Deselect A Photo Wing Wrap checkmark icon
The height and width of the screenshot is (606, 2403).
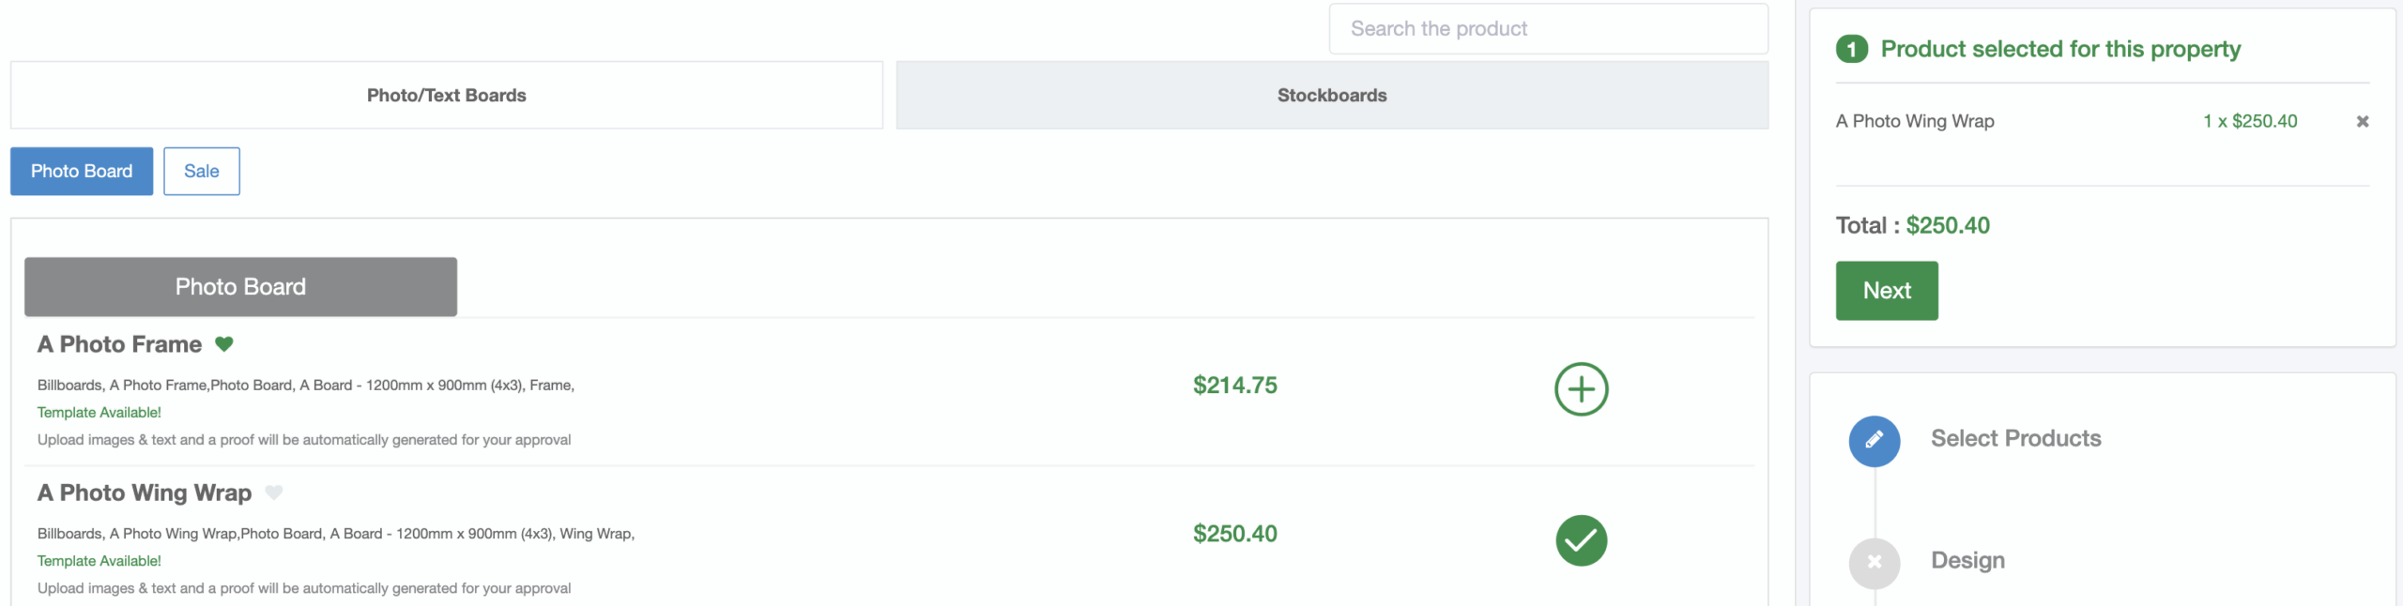click(1581, 540)
